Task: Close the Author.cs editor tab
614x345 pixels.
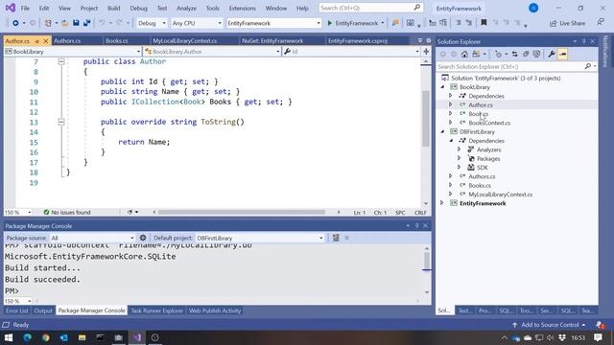Action: click(46, 41)
